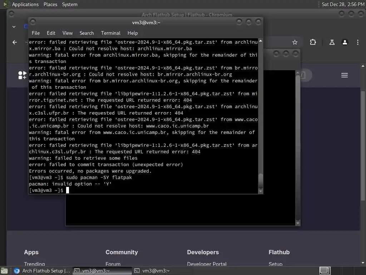Click 'warning: failed to retrieve some files' line
This screenshot has width=366, height=275.
83,158
